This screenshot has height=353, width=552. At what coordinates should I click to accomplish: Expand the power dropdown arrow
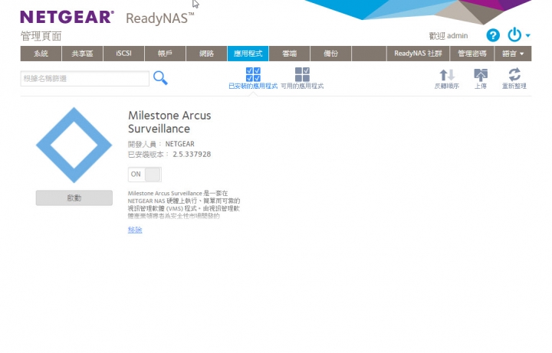(x=527, y=35)
